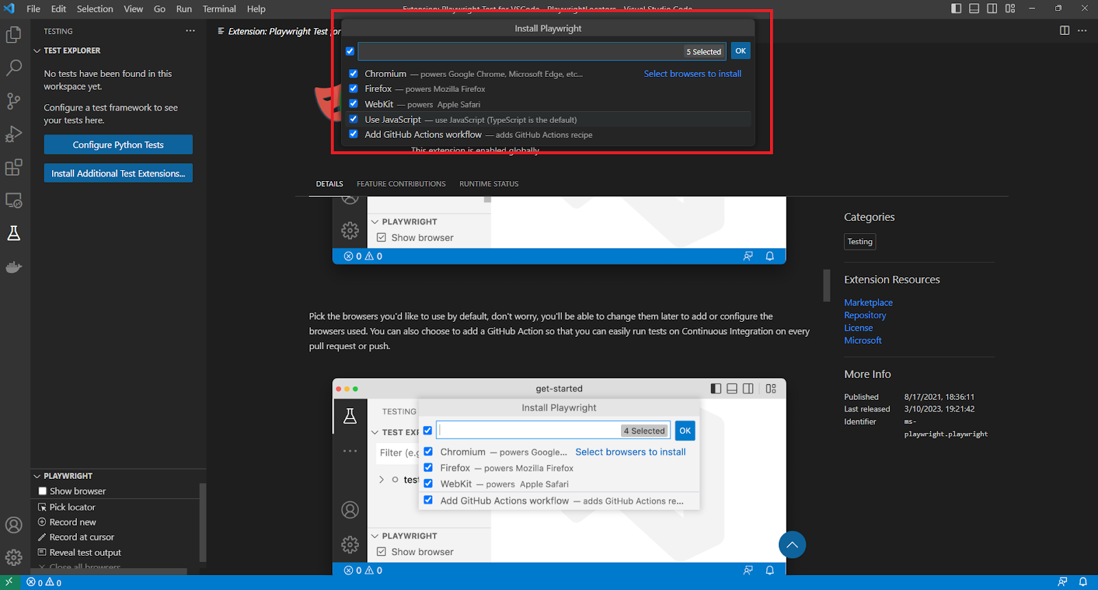Open the Marketplace link
This screenshot has height=590, width=1098.
point(868,303)
